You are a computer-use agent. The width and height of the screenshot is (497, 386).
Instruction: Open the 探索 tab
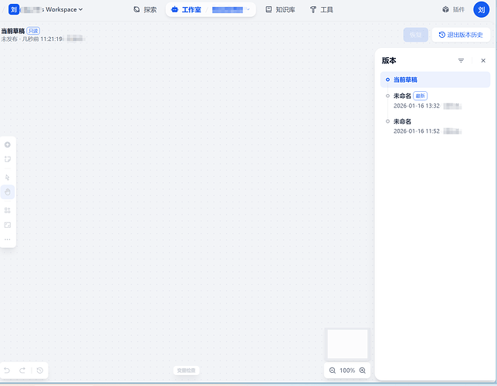144,10
